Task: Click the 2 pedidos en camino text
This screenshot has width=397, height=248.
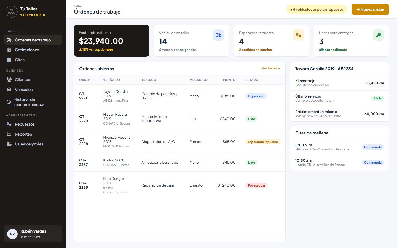Action: click(256, 50)
